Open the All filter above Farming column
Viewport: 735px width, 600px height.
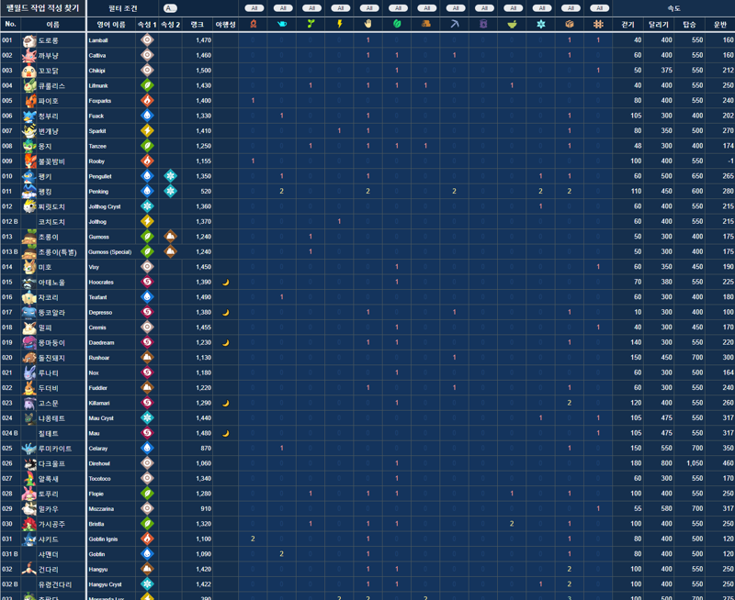(x=598, y=8)
